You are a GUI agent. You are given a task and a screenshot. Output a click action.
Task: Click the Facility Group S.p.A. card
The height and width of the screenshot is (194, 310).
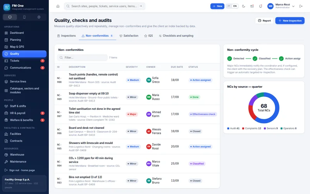click(x=24, y=183)
